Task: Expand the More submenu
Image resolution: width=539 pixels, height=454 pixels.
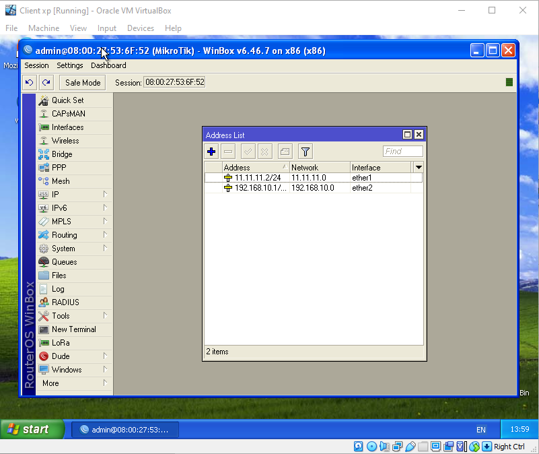Action: click(x=75, y=383)
